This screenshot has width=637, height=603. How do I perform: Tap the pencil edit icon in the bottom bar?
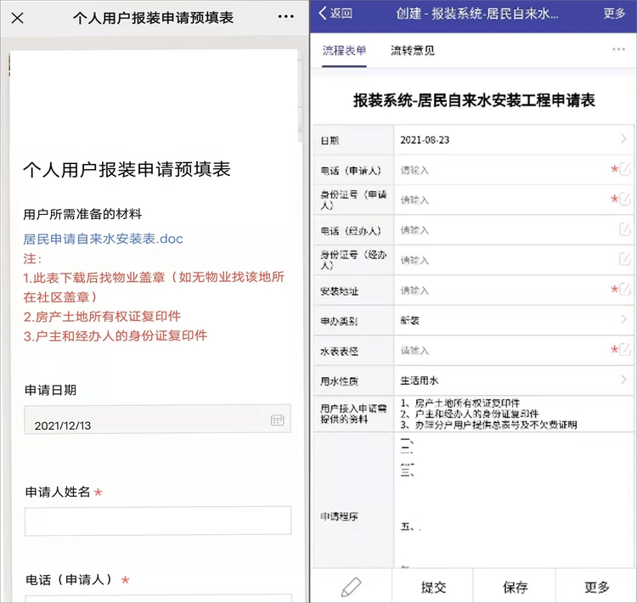[351, 587]
